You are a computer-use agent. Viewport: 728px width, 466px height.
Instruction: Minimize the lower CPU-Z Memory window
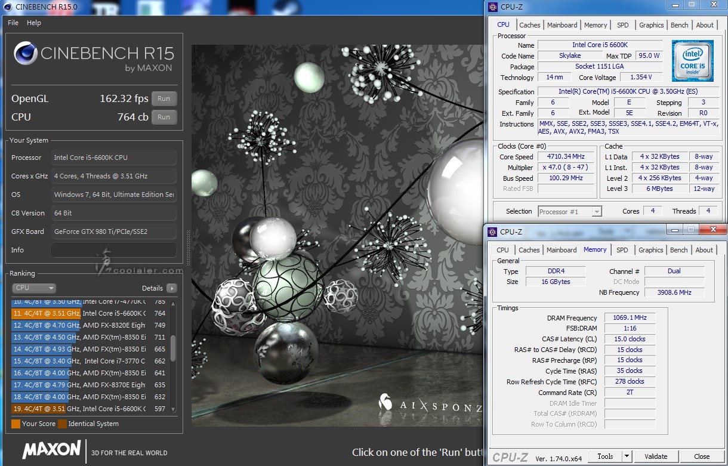point(675,230)
